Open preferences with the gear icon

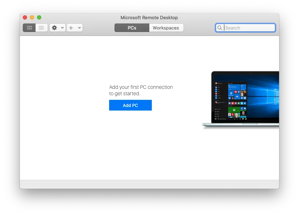[55, 28]
